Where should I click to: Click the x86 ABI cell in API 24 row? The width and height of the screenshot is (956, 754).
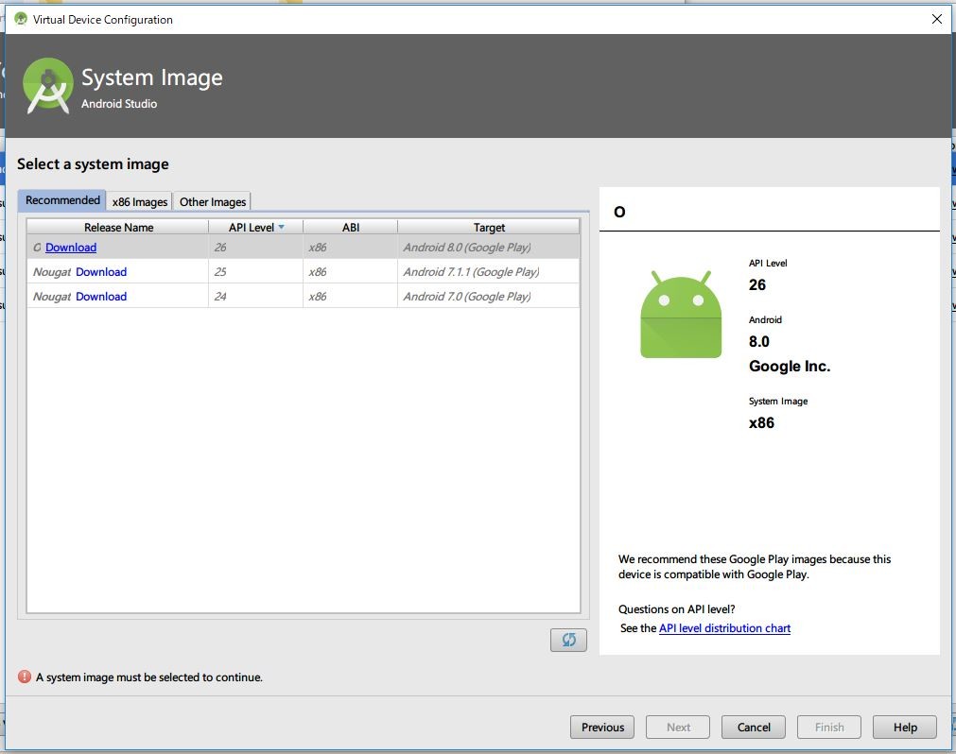[x=350, y=296]
